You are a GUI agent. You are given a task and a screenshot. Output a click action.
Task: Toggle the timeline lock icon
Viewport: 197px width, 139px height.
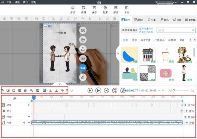15,99
